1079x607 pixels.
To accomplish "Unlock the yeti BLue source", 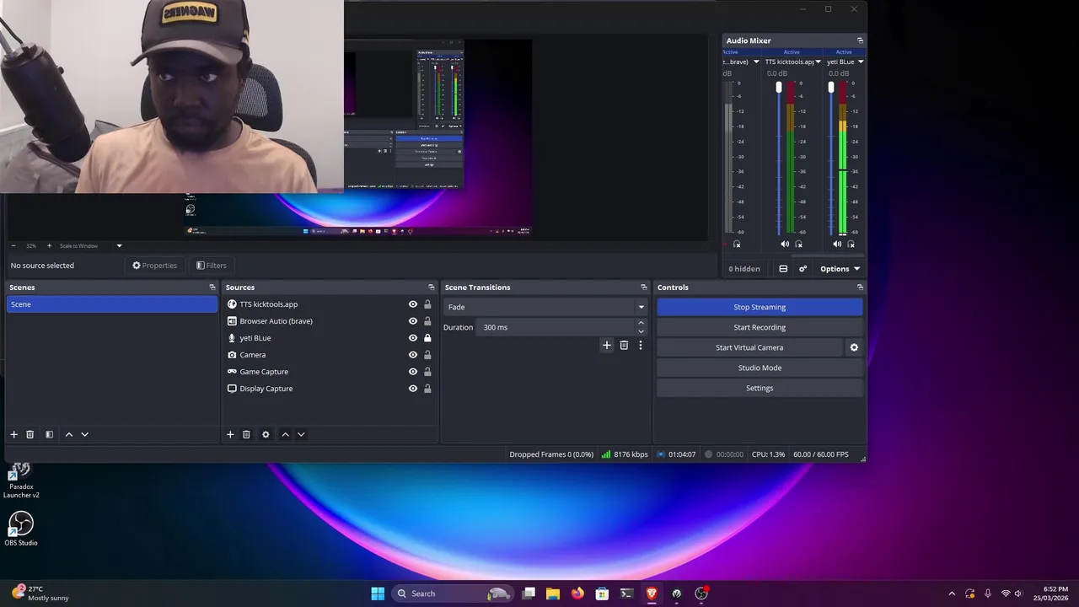I will (427, 338).
